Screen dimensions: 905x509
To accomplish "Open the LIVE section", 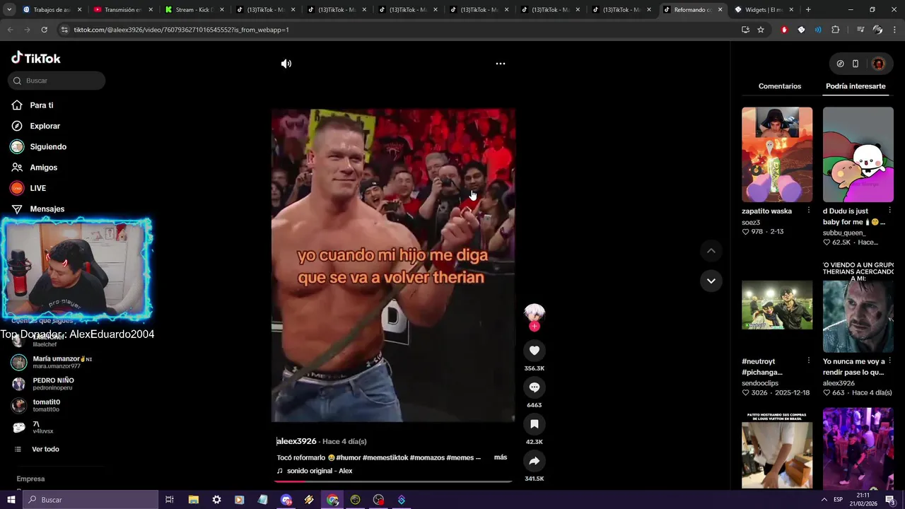I will point(37,188).
